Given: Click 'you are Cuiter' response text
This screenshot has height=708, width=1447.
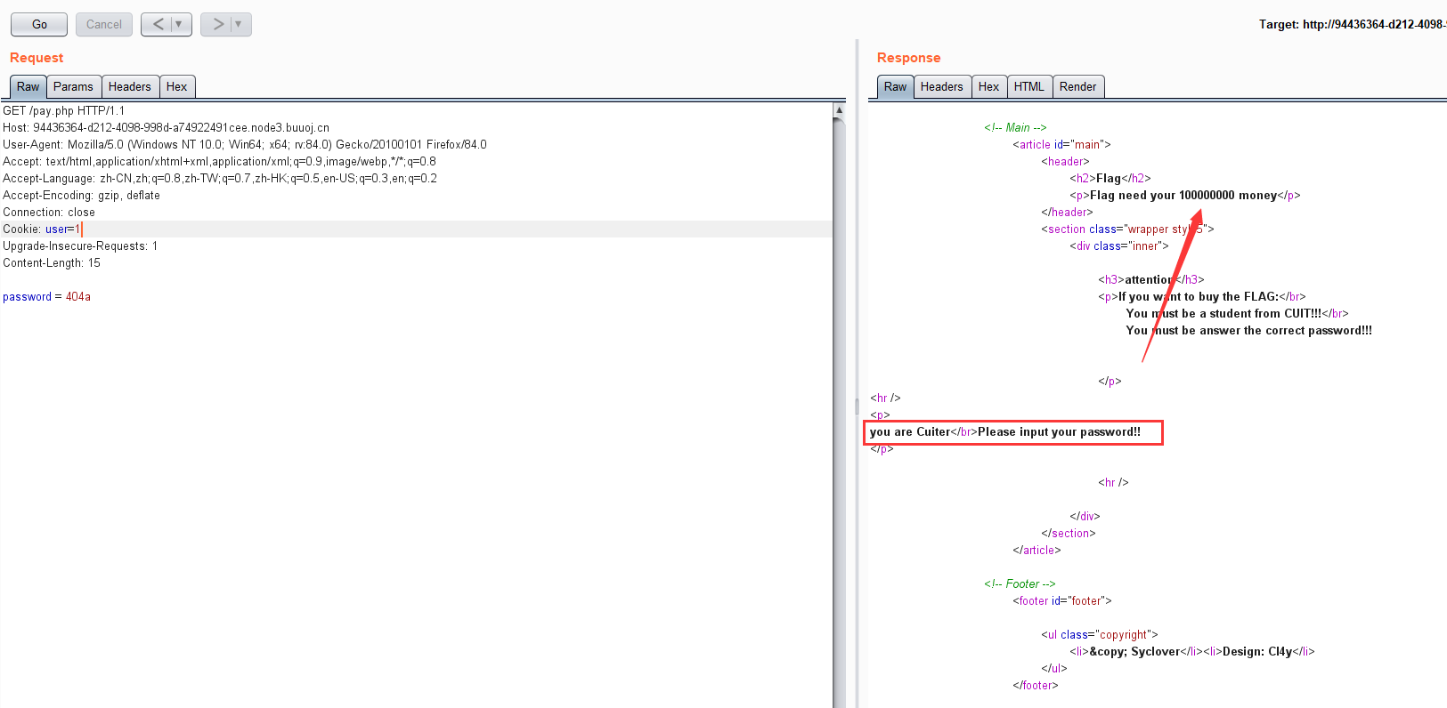Looking at the screenshot, I should point(910,431).
